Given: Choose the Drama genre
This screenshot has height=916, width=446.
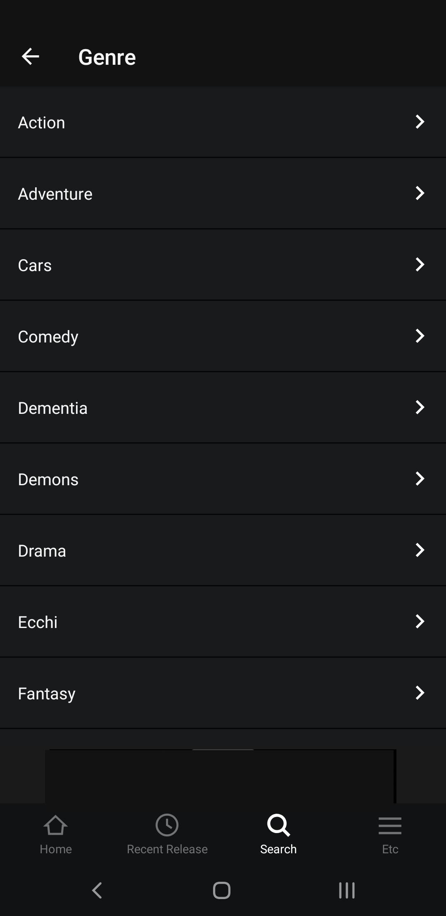Looking at the screenshot, I should [x=223, y=550].
